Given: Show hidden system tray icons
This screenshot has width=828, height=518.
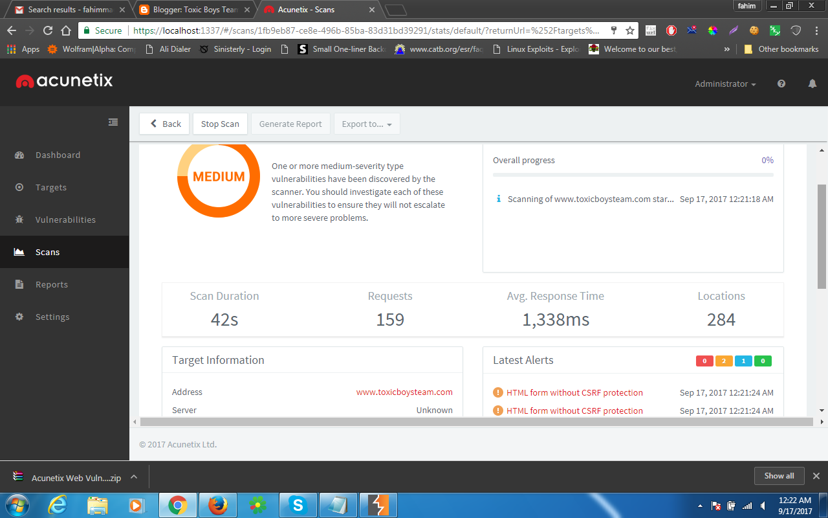Looking at the screenshot, I should click(x=700, y=506).
